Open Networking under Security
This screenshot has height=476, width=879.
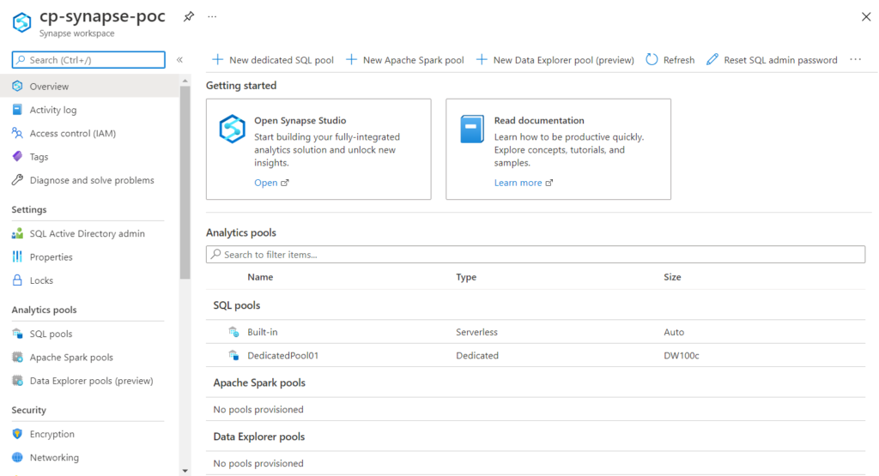pos(54,457)
